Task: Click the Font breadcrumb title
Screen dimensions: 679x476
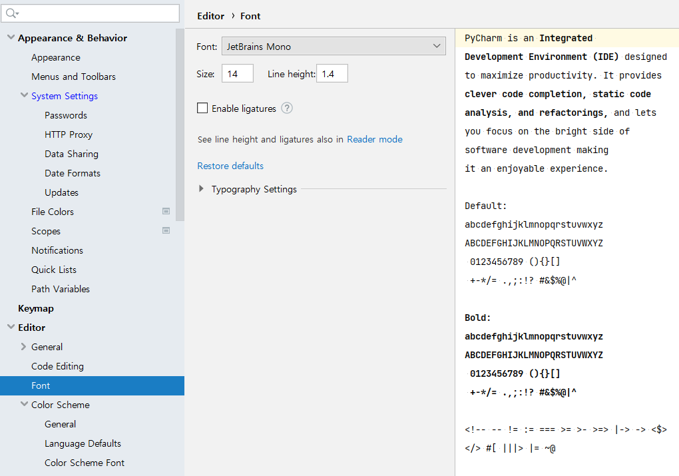Action: click(250, 16)
